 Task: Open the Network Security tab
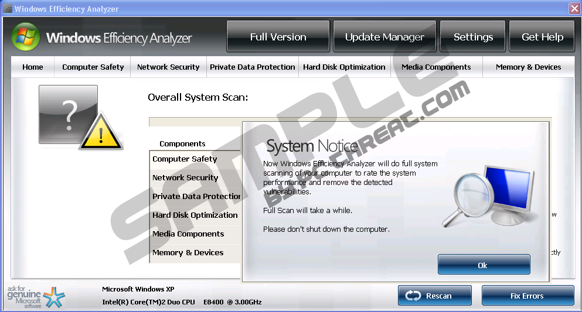(x=168, y=67)
